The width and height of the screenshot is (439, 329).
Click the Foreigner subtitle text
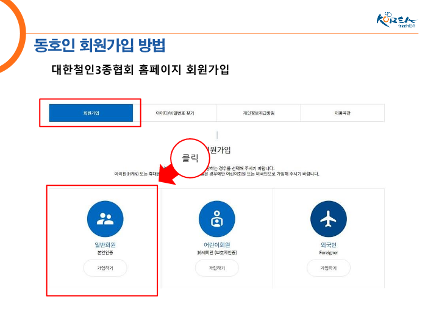pos(329,253)
